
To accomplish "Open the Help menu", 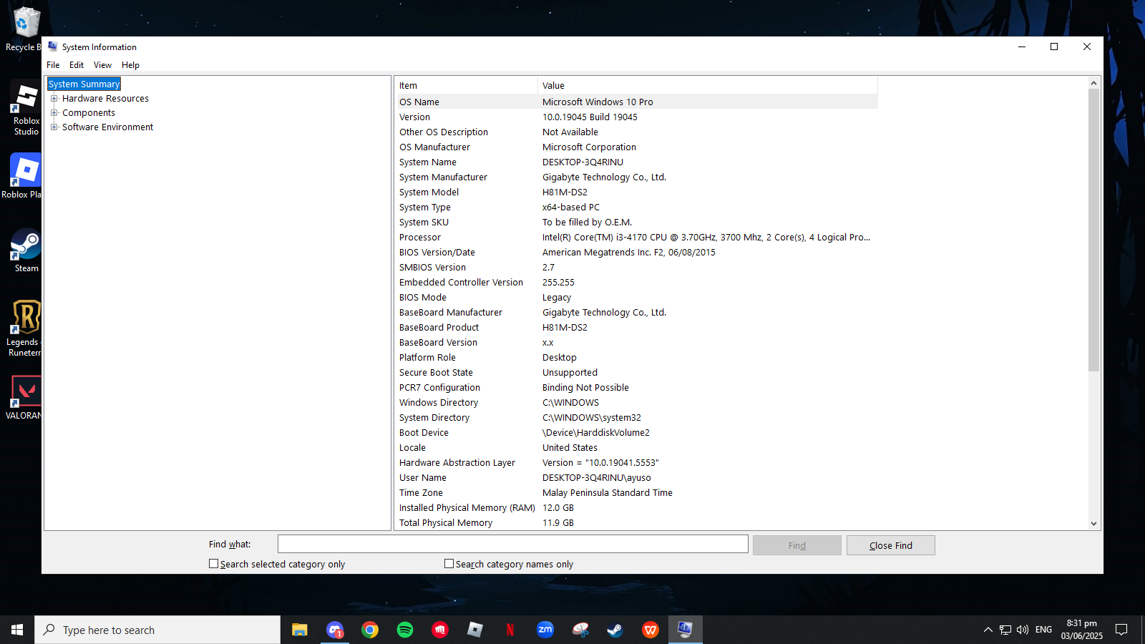I will 130,65.
